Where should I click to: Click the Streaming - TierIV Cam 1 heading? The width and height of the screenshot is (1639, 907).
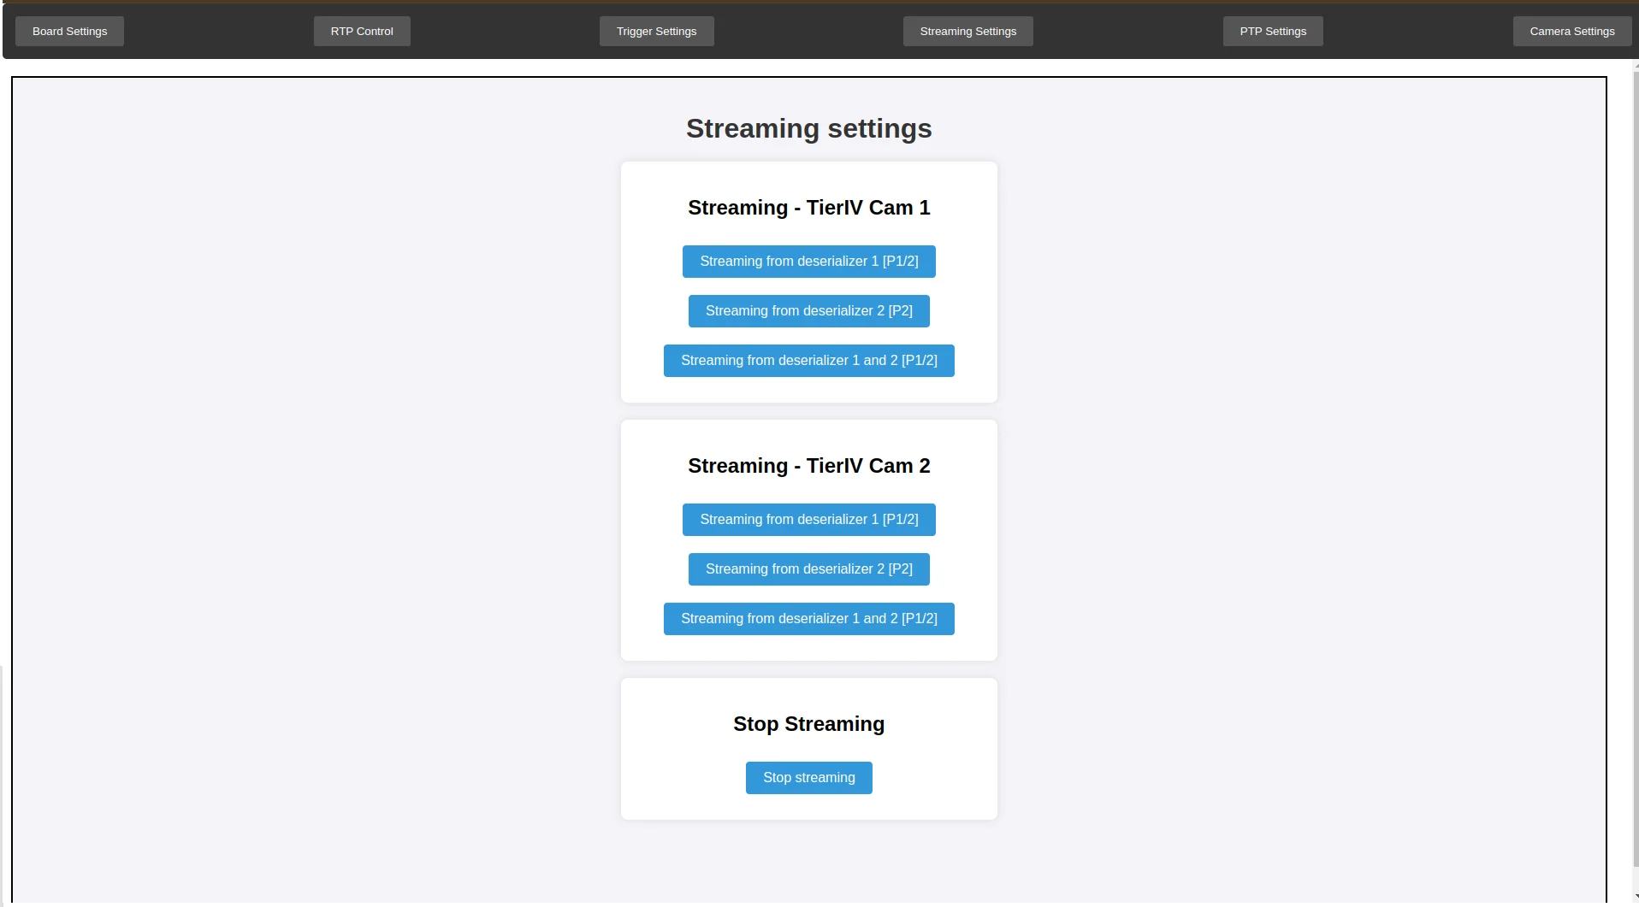click(809, 208)
